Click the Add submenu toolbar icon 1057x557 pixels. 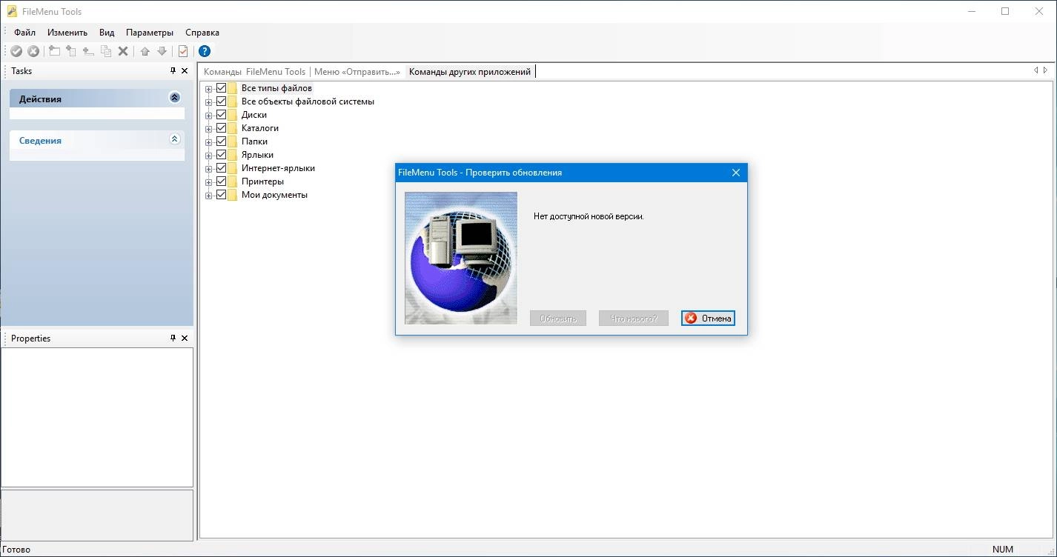[x=71, y=51]
